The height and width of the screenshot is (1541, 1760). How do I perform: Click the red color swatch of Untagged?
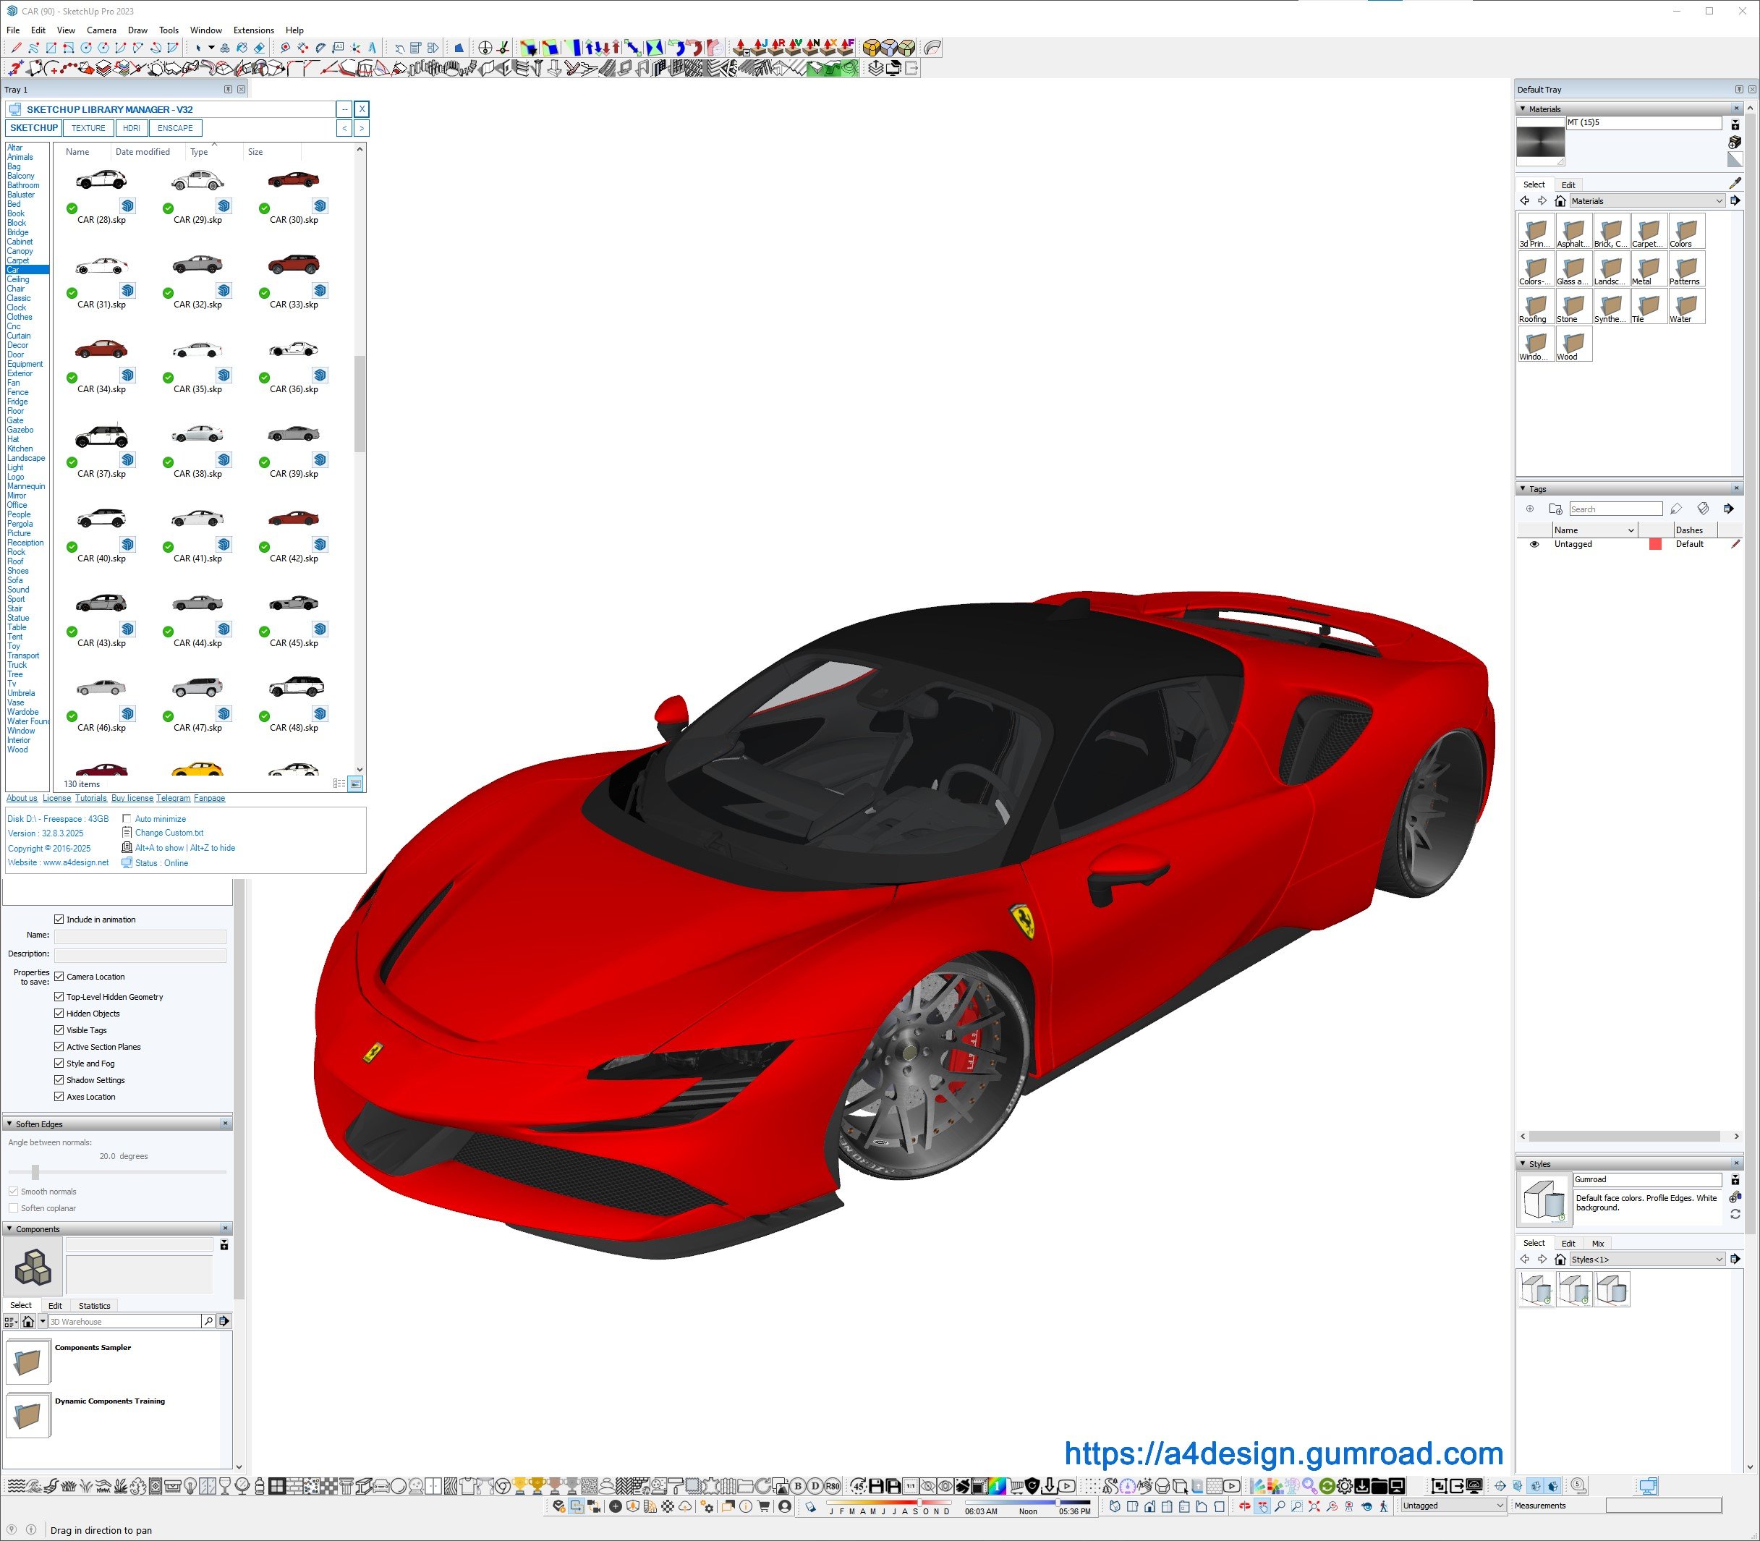tap(1654, 544)
